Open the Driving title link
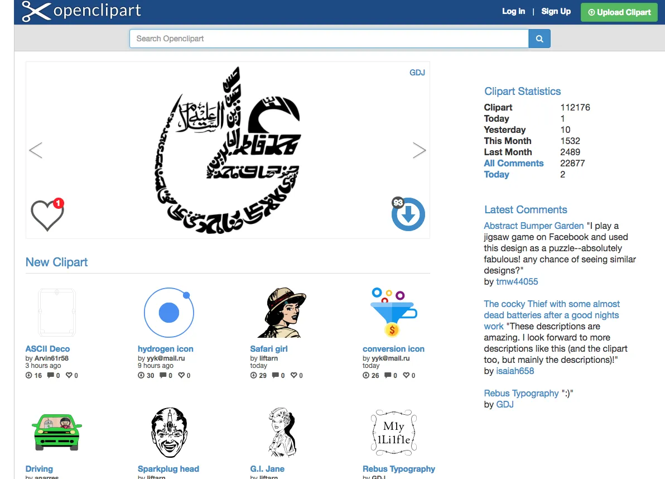This screenshot has height=479, width=665. point(39,469)
